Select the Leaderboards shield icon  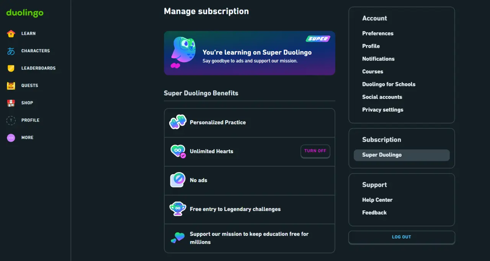click(x=11, y=68)
